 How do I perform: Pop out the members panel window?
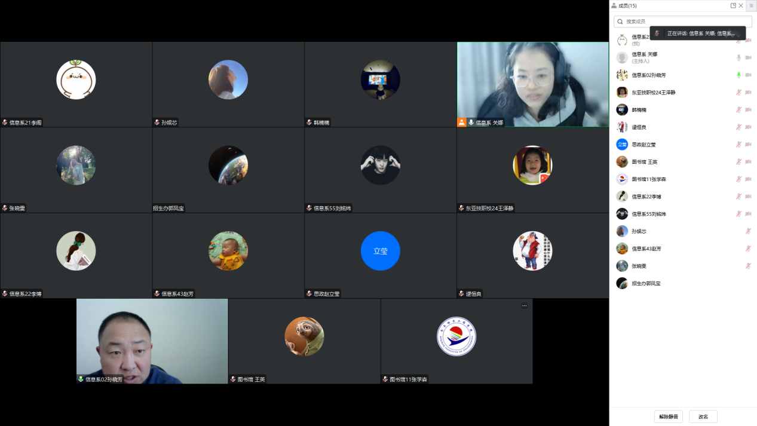point(733,5)
